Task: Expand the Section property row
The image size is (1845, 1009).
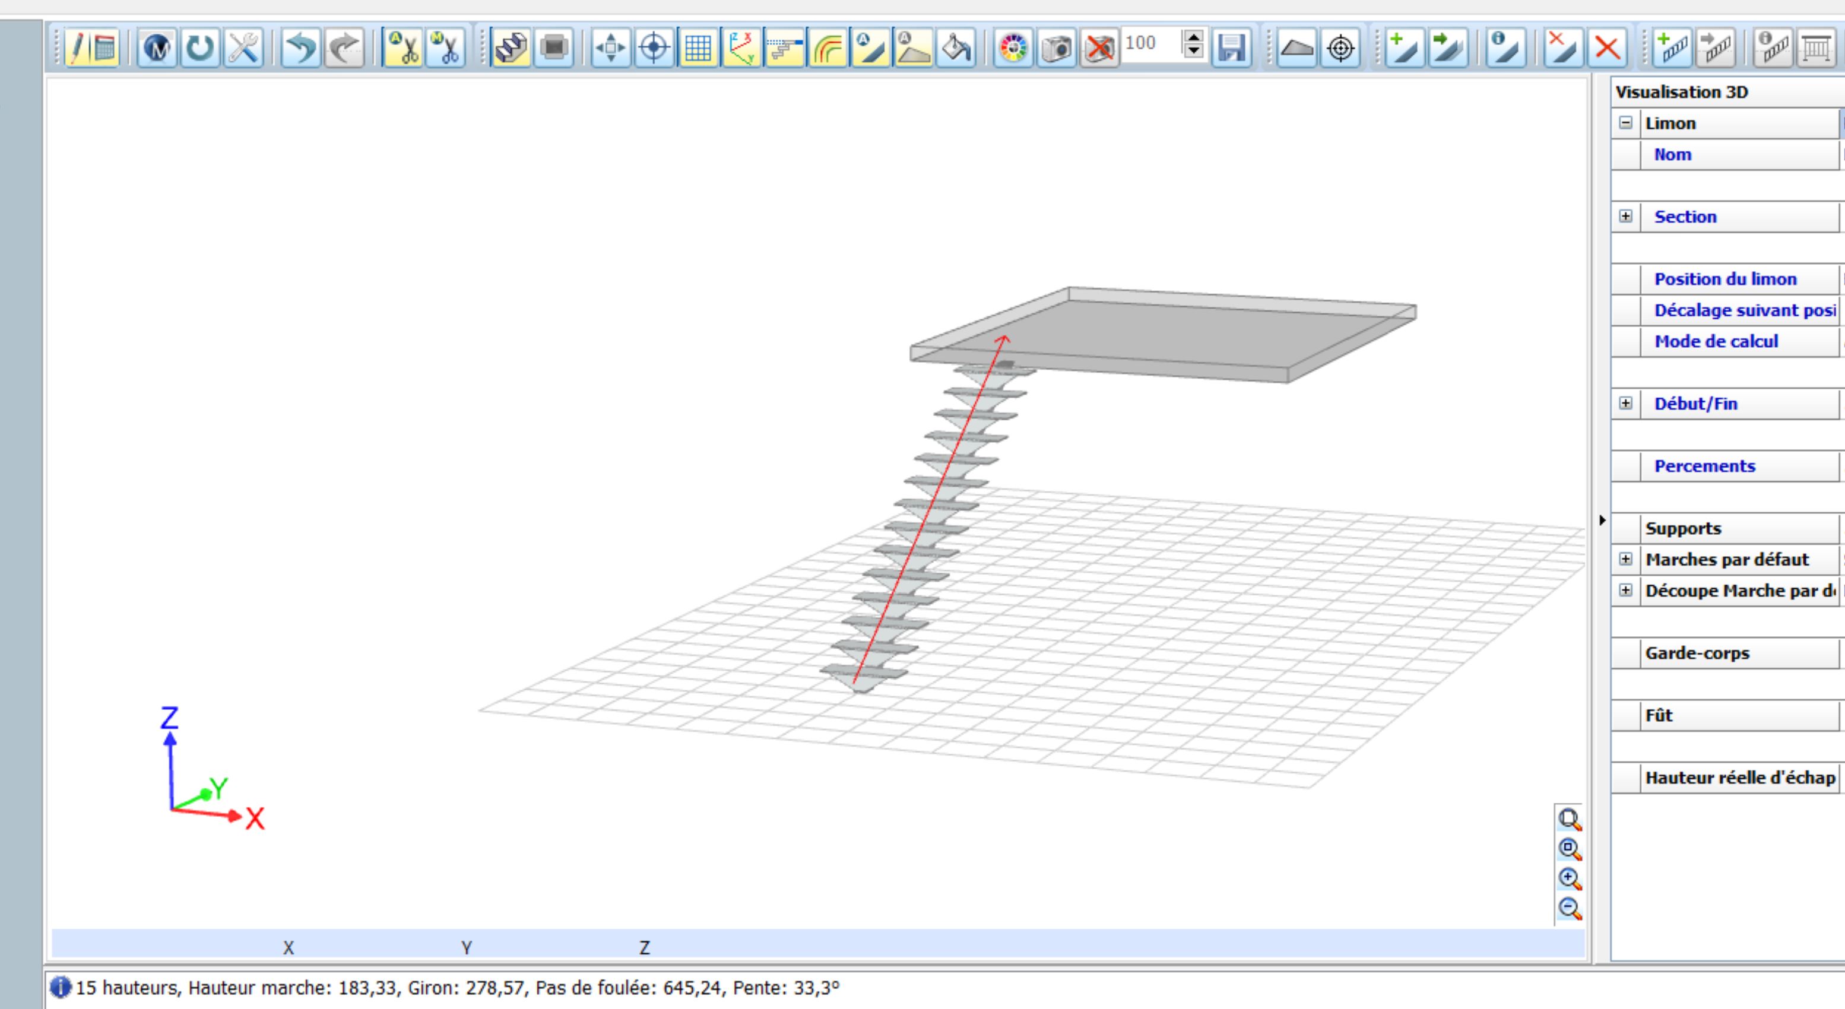Action: click(1626, 216)
